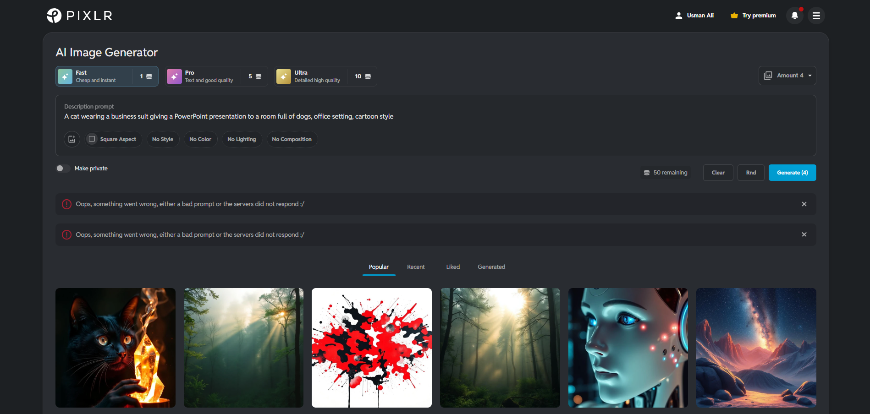Dismiss the first error message
Screen dimensions: 870x414
[804, 204]
